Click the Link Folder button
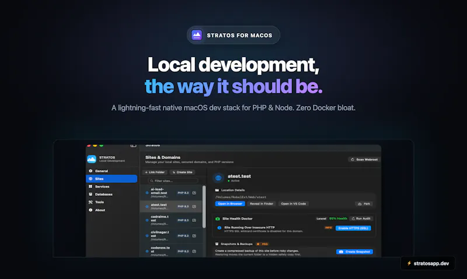 [x=155, y=172]
